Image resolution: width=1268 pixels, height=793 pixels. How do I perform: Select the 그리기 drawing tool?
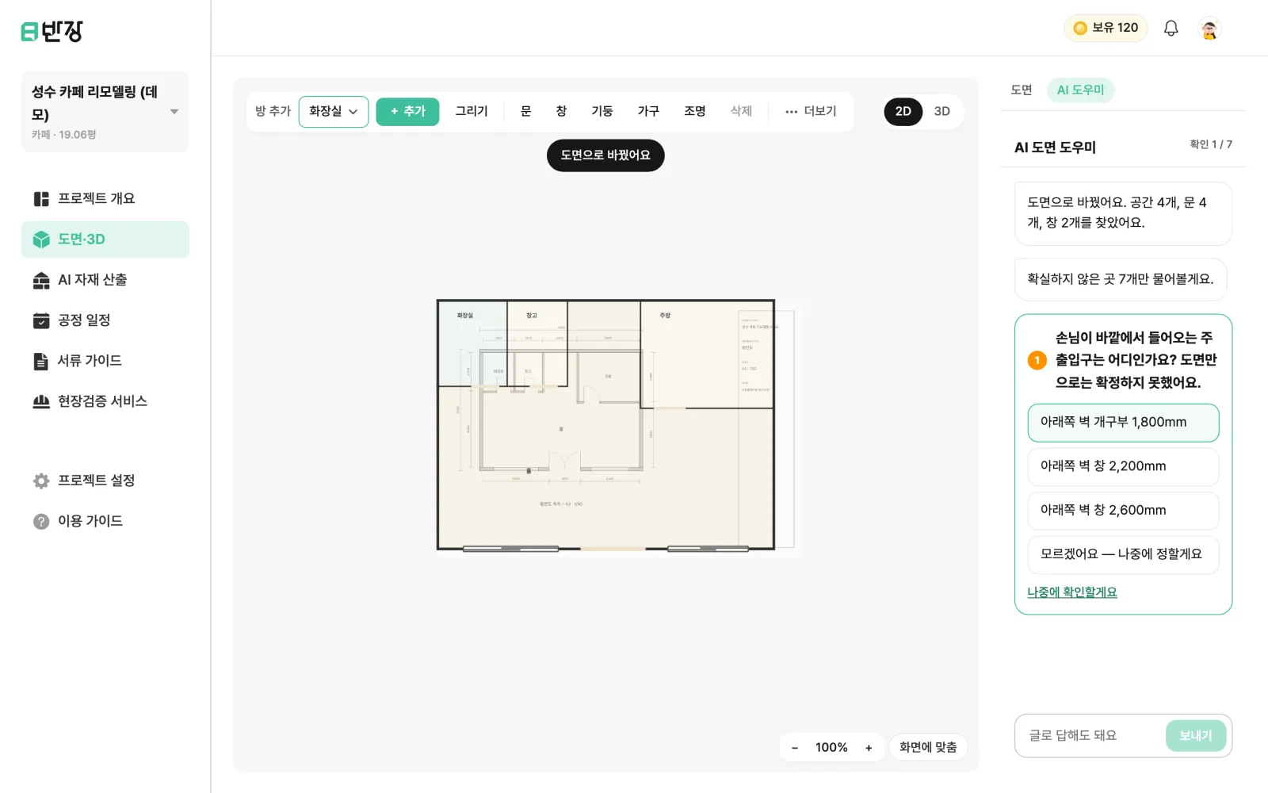pyautogui.click(x=472, y=111)
